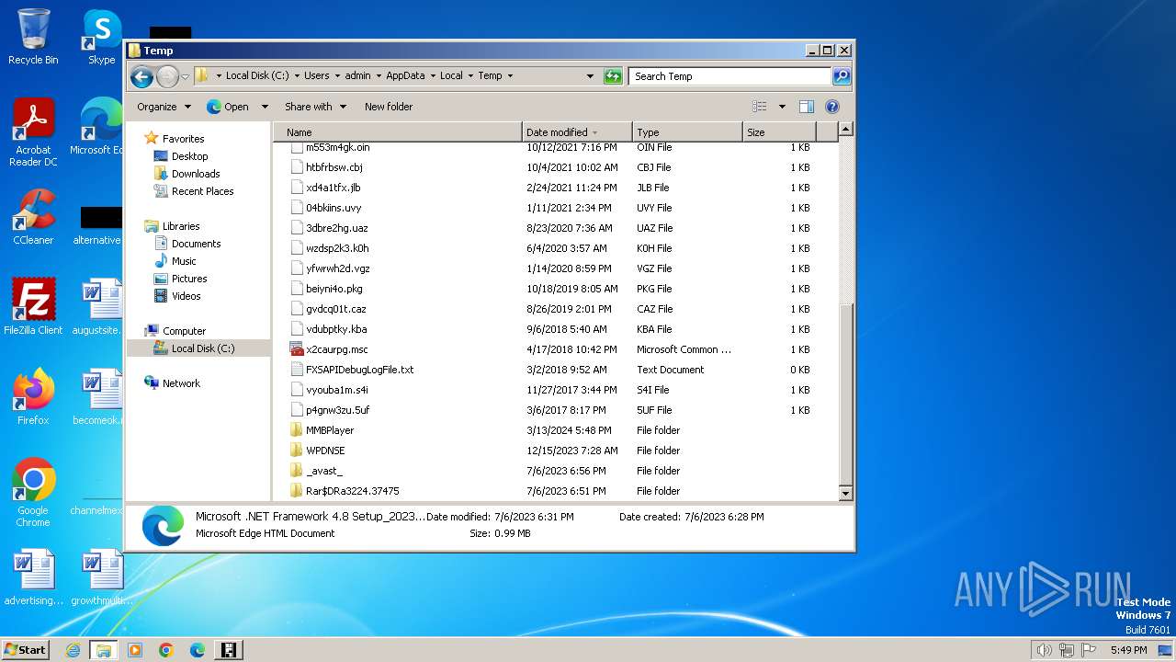Open the Start menu
The height and width of the screenshot is (662, 1176).
click(26, 650)
